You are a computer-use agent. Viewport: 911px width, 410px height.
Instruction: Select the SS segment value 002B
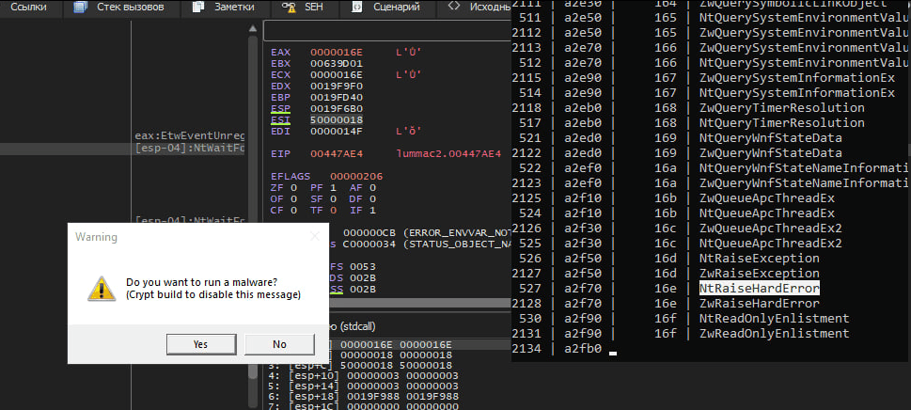[364, 289]
